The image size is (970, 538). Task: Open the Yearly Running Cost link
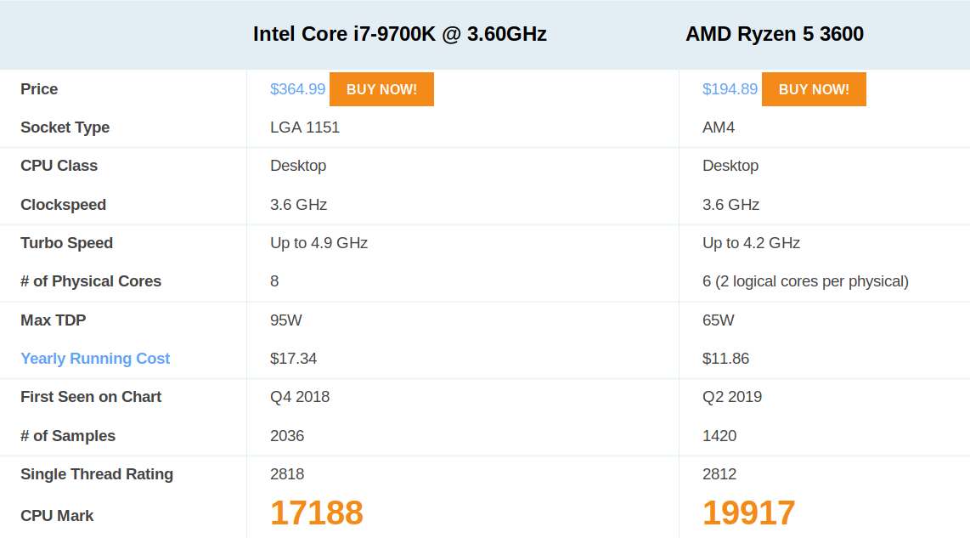click(x=94, y=359)
